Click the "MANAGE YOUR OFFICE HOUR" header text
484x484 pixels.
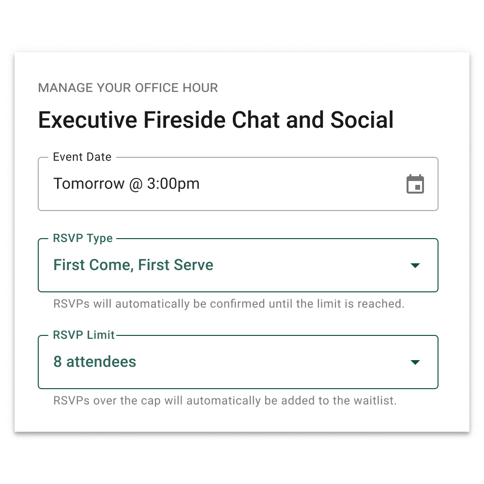coord(128,88)
